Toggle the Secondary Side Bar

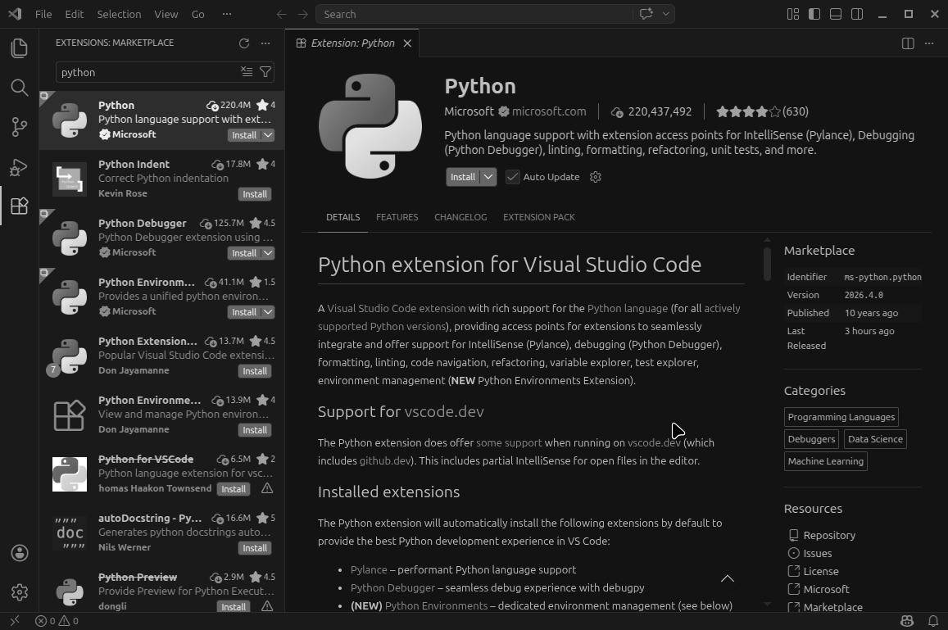pos(857,14)
